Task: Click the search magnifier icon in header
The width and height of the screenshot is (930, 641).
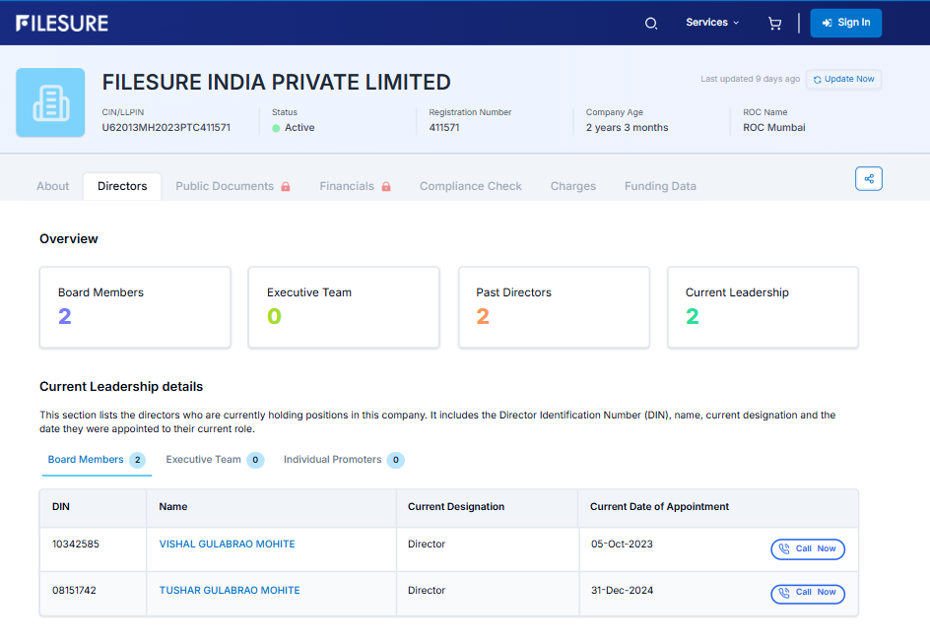Action: [x=650, y=24]
